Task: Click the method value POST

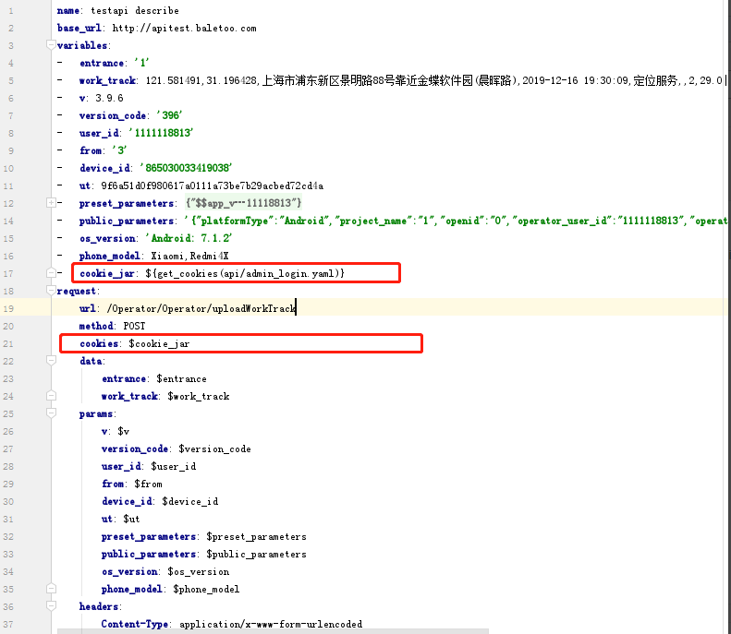Action: tap(134, 326)
